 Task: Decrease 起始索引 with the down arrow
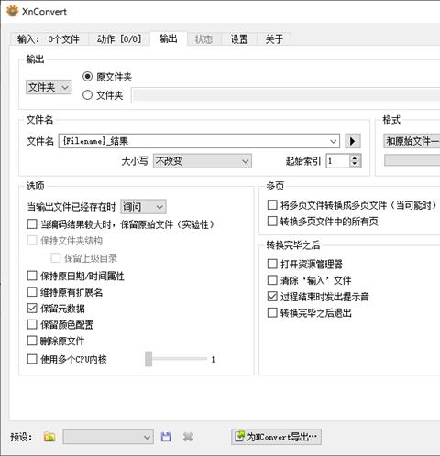coord(355,164)
